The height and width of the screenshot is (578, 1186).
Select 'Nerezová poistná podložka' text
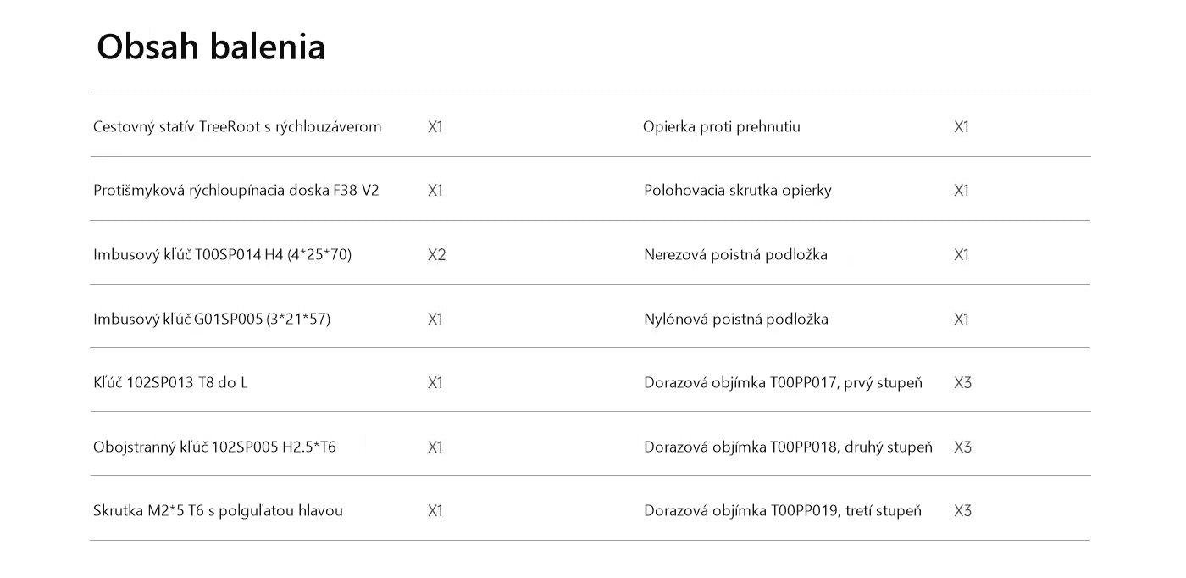[x=735, y=255]
